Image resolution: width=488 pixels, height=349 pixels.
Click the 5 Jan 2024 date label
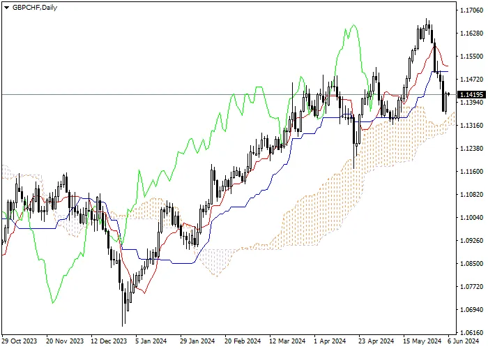click(x=151, y=341)
